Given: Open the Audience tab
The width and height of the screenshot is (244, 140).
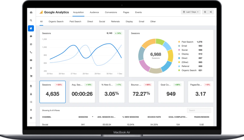Looking at the screenshot, I should coord(94,12).
